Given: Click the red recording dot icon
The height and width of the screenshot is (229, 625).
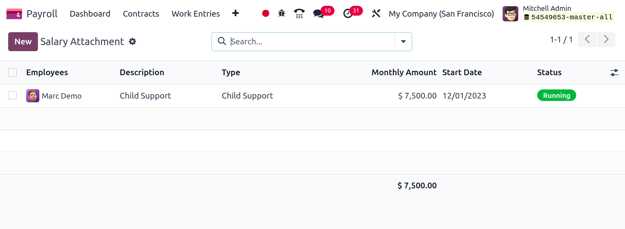Looking at the screenshot, I should coord(266,14).
